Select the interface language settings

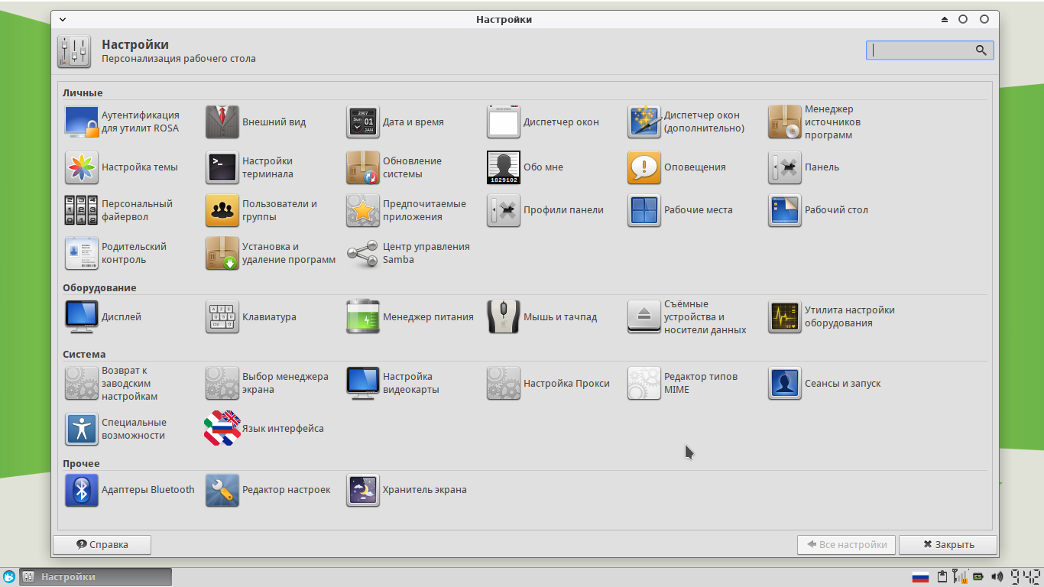pyautogui.click(x=222, y=429)
